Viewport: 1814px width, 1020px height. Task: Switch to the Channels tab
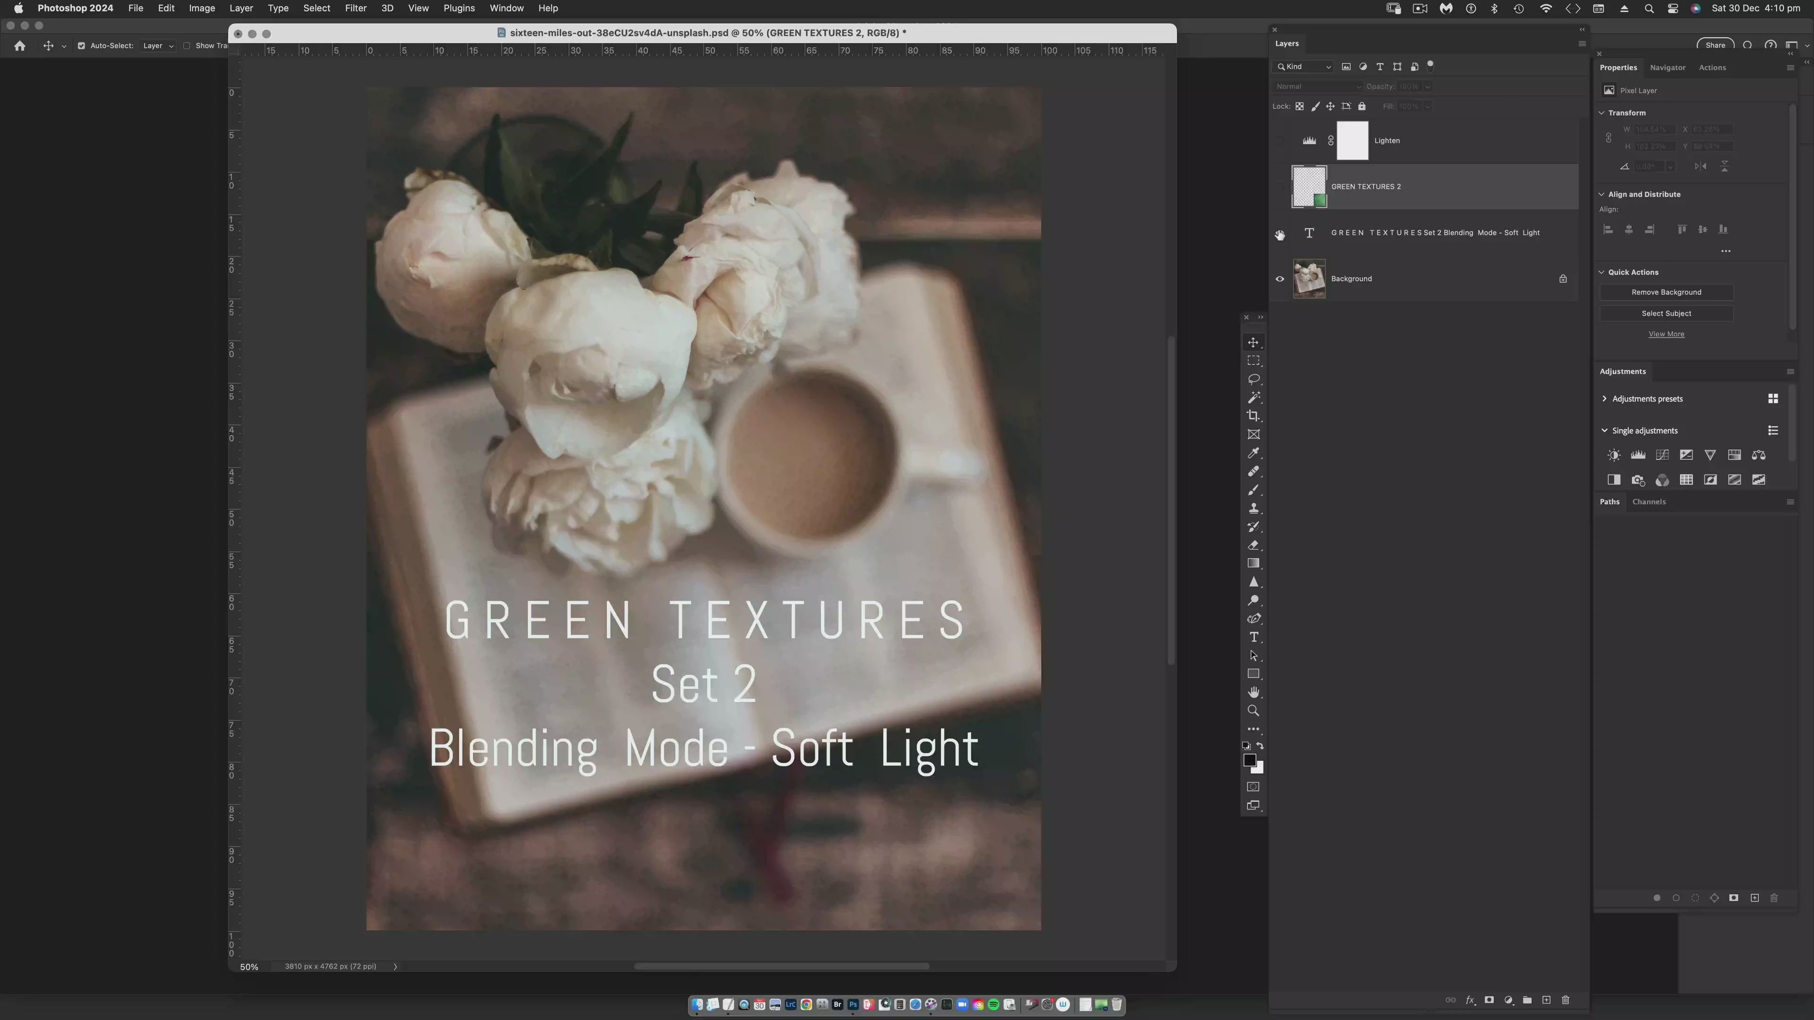1649,502
